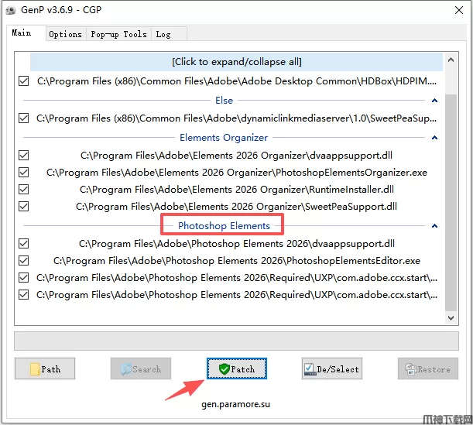The width and height of the screenshot is (473, 425).
Task: Uncheck PhotoshopElementsOrganizer.exe checkbox
Action: click(23, 173)
